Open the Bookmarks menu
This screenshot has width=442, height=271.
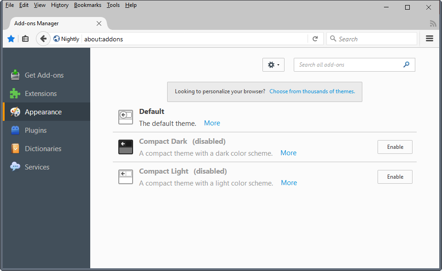click(x=87, y=5)
